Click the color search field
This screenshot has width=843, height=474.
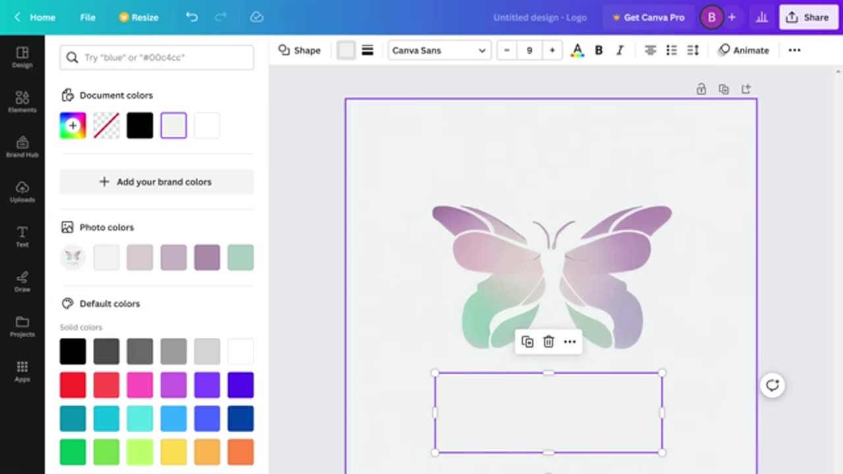157,57
